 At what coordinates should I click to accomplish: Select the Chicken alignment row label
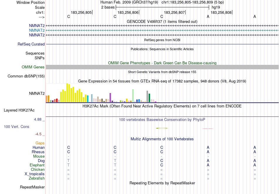[x=38, y=169]
